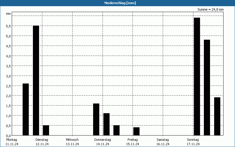Select the Mittwoch axis label
Image resolution: width=235 pixels, height=147 pixels.
(x=72, y=140)
